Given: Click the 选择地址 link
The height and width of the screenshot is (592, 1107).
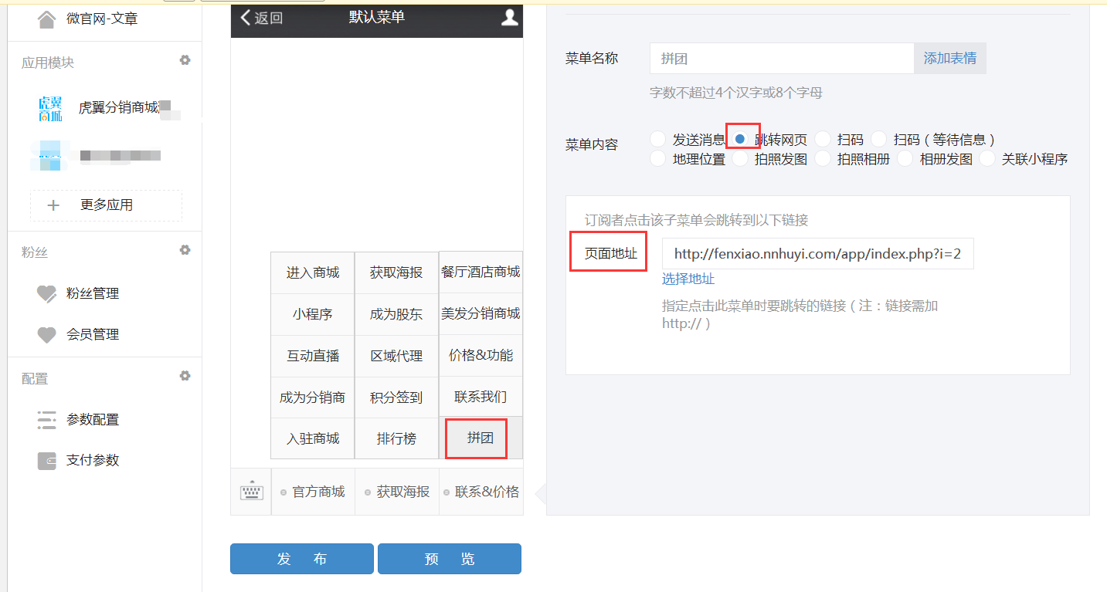Looking at the screenshot, I should pos(688,279).
